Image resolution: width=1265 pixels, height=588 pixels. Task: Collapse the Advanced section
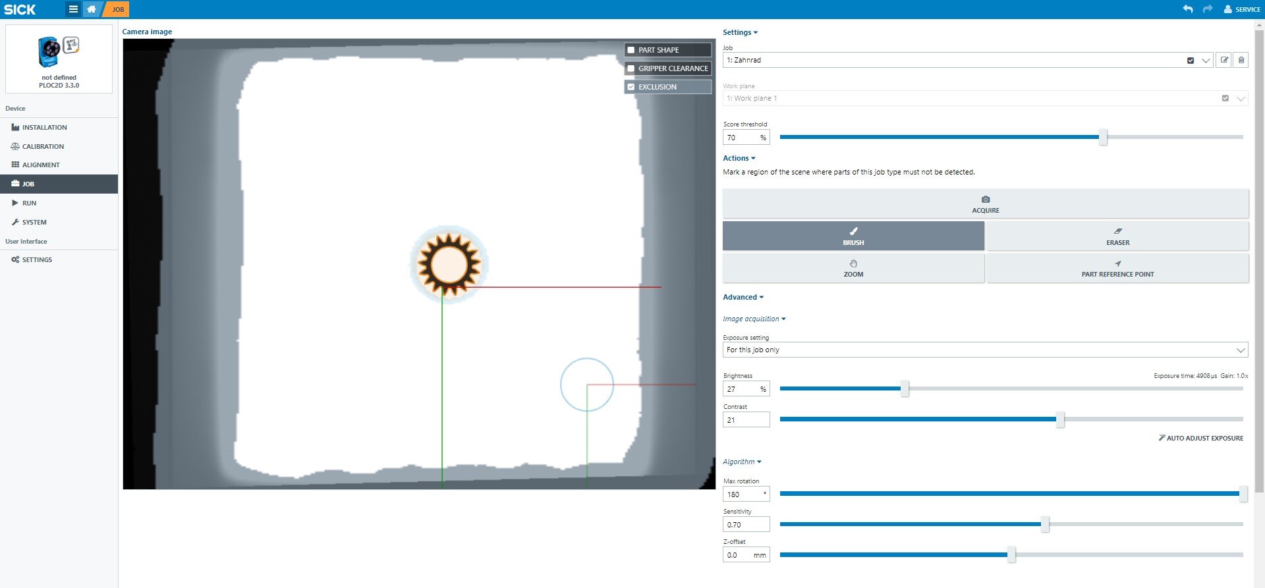(x=743, y=297)
